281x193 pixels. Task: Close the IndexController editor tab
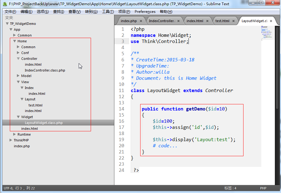coord(178,21)
